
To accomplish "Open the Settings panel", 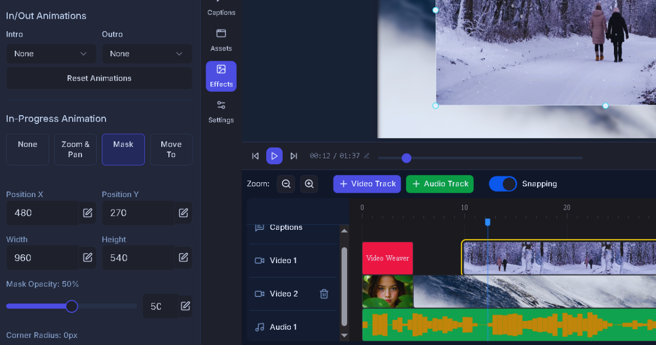I will [221, 112].
